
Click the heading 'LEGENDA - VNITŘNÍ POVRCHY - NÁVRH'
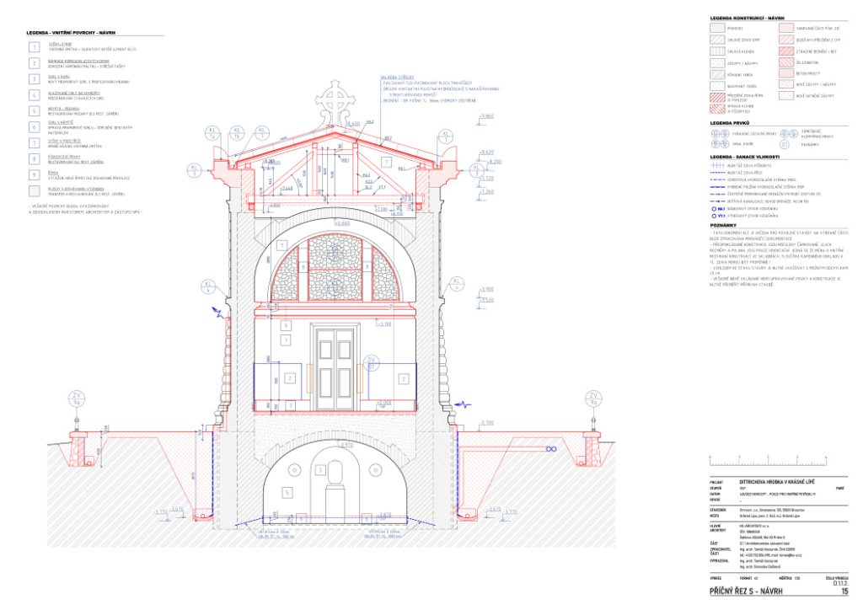(71, 33)
